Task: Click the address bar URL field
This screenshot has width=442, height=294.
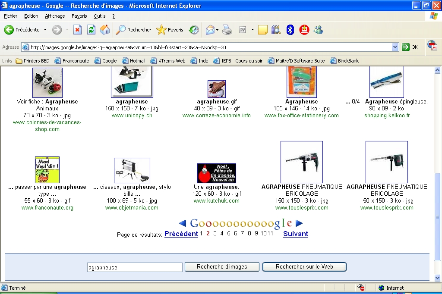Action: 210,47
